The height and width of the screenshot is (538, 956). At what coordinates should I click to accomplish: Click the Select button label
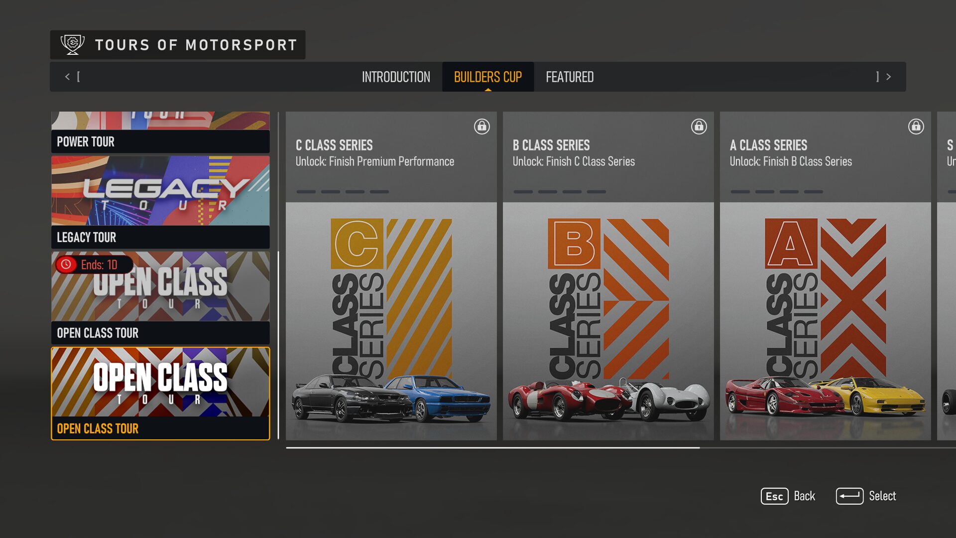[x=882, y=496]
